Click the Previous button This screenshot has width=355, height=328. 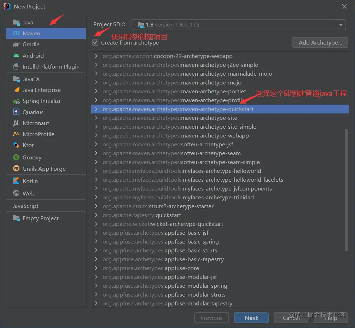[x=211, y=318]
